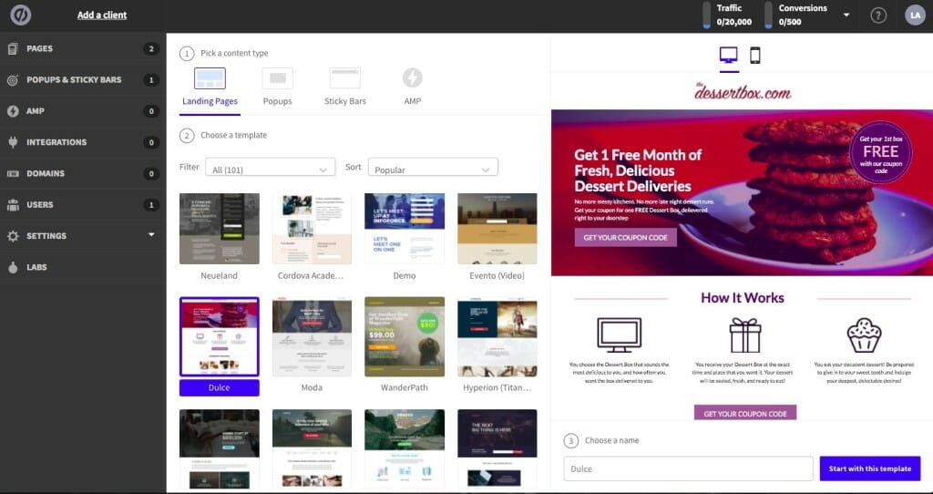Click Start with this template button

pyautogui.click(x=870, y=468)
